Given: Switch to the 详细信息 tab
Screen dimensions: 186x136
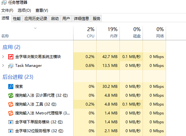Looking at the screenshot, I should tap(81, 18).
